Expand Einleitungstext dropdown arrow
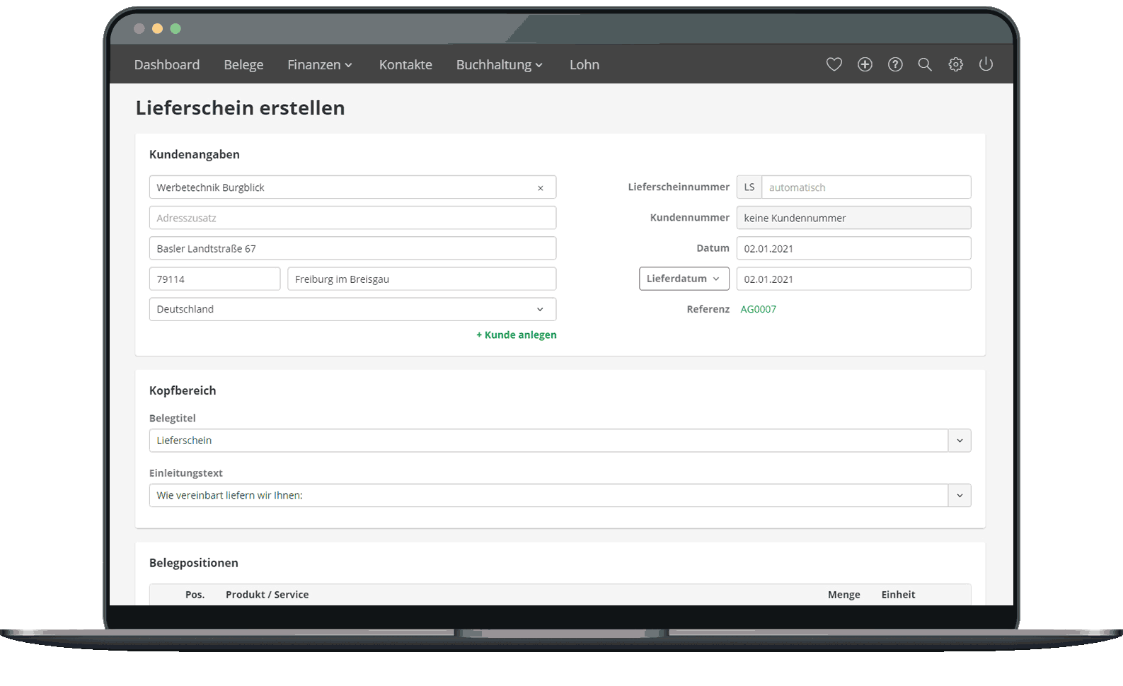The image size is (1123, 686). [960, 496]
